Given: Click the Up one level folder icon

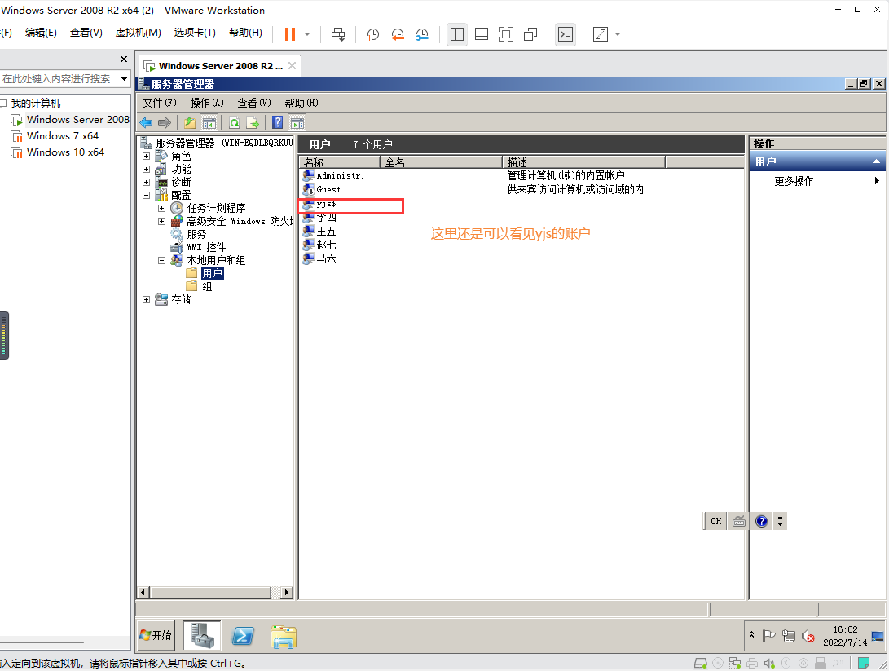Looking at the screenshot, I should pyautogui.click(x=190, y=122).
